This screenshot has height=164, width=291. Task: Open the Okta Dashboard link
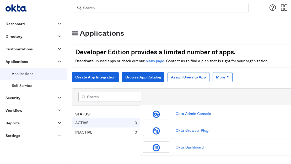point(190,147)
